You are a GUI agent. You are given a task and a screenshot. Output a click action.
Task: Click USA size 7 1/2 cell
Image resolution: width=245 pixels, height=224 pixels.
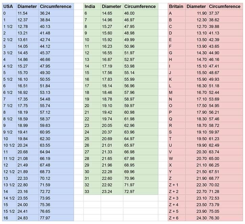tap(9, 106)
